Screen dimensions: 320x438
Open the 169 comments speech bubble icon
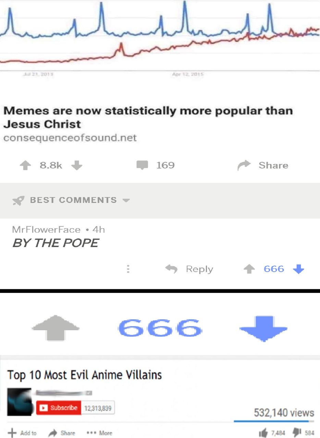click(x=141, y=166)
